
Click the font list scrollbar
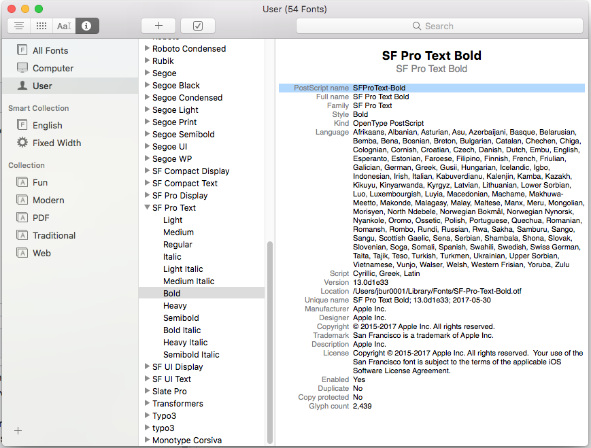269,343
